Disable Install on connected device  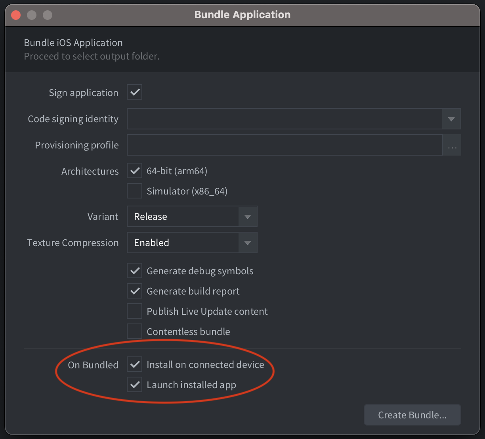tap(134, 364)
